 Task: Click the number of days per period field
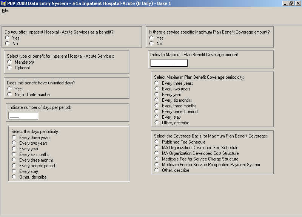click(23, 116)
